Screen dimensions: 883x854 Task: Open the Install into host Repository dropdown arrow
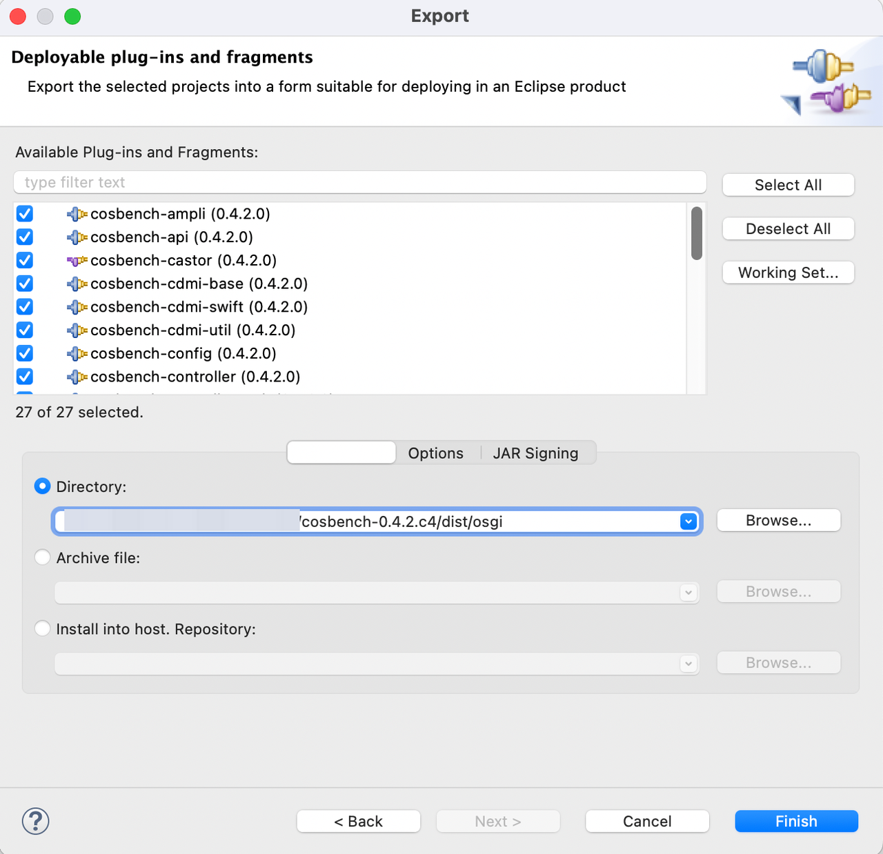click(x=688, y=664)
